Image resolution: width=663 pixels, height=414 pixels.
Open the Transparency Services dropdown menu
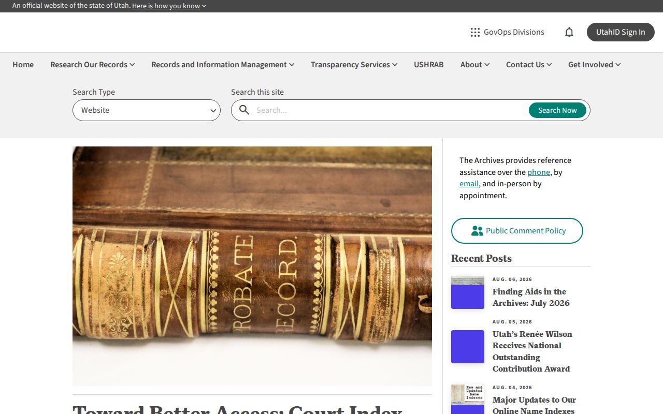point(354,65)
